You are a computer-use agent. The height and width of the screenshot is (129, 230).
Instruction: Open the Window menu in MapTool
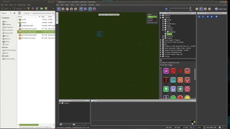(x=84, y=5)
